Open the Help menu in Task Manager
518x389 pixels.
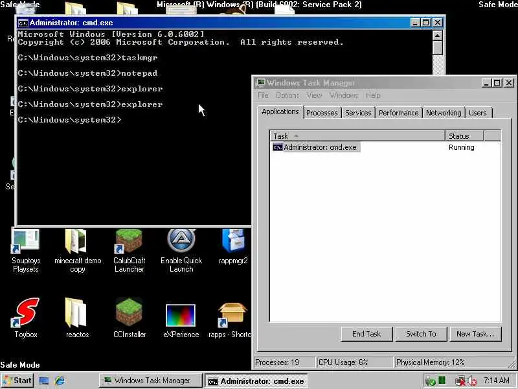point(373,95)
